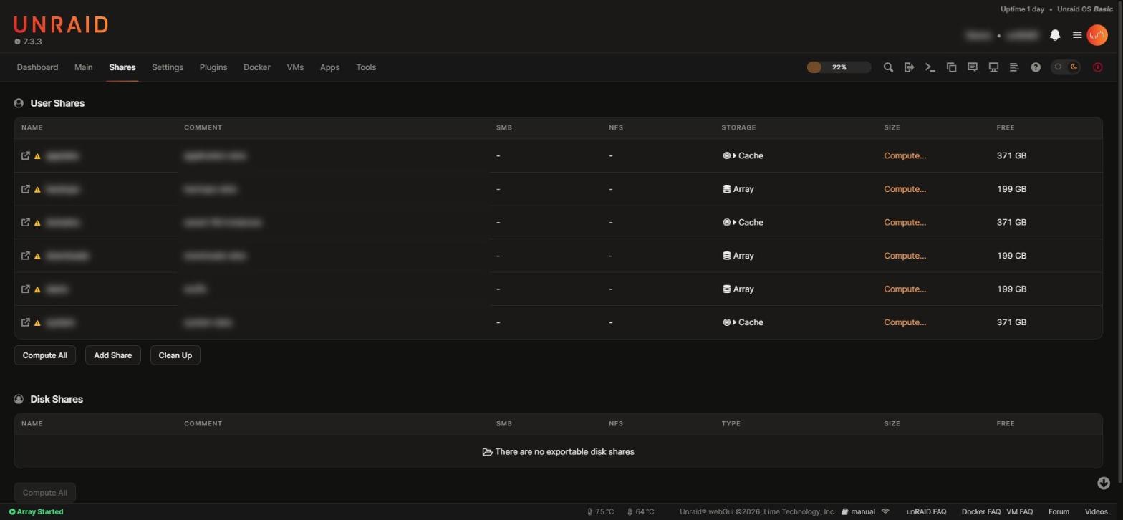Click the 22% array usage bar
This screenshot has width=1123, height=520.
pos(839,67)
